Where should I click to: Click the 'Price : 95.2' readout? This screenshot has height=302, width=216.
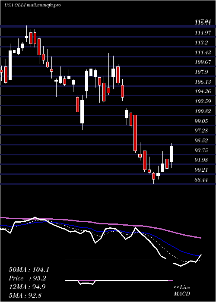(28, 278)
